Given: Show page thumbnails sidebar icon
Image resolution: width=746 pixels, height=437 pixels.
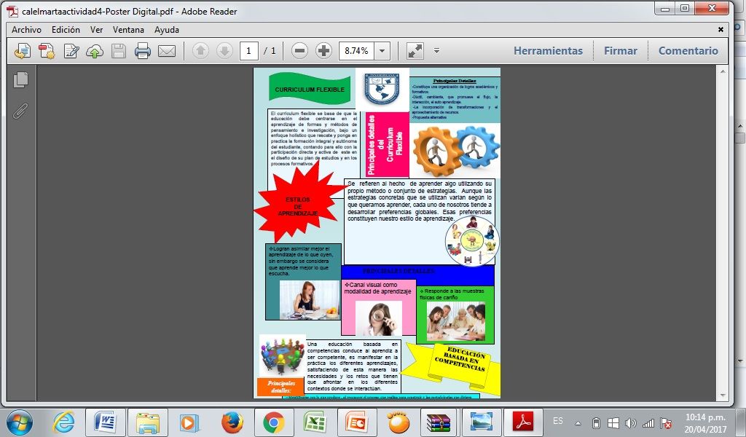Looking at the screenshot, I should click(20, 79).
